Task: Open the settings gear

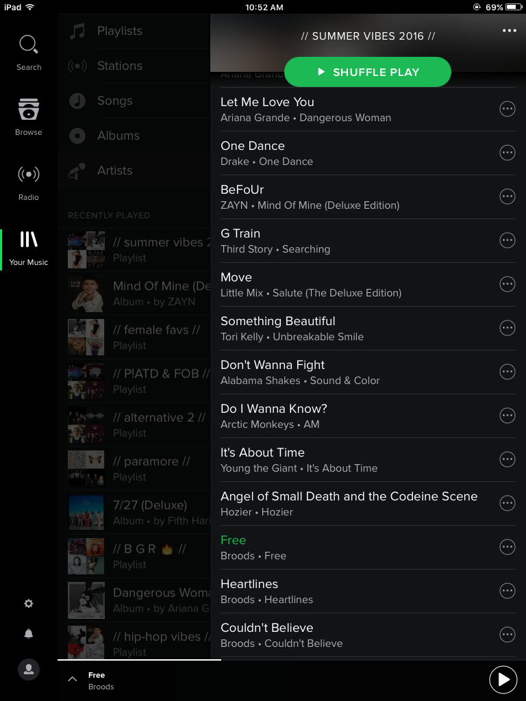Action: click(29, 604)
